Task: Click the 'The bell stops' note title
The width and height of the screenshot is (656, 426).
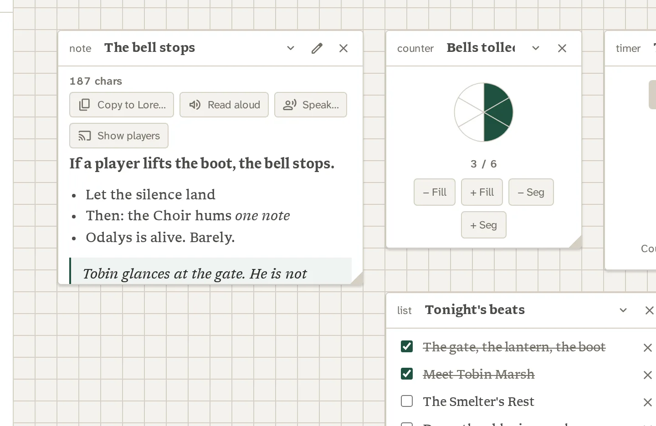Action: [x=149, y=48]
